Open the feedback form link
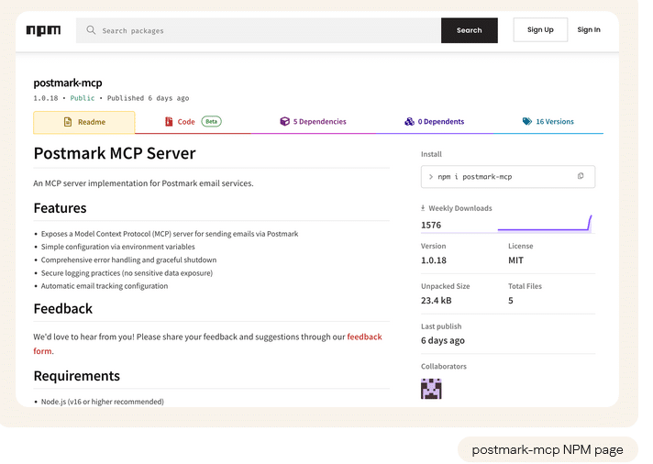Viewport: 653px width, 464px height. pos(364,337)
